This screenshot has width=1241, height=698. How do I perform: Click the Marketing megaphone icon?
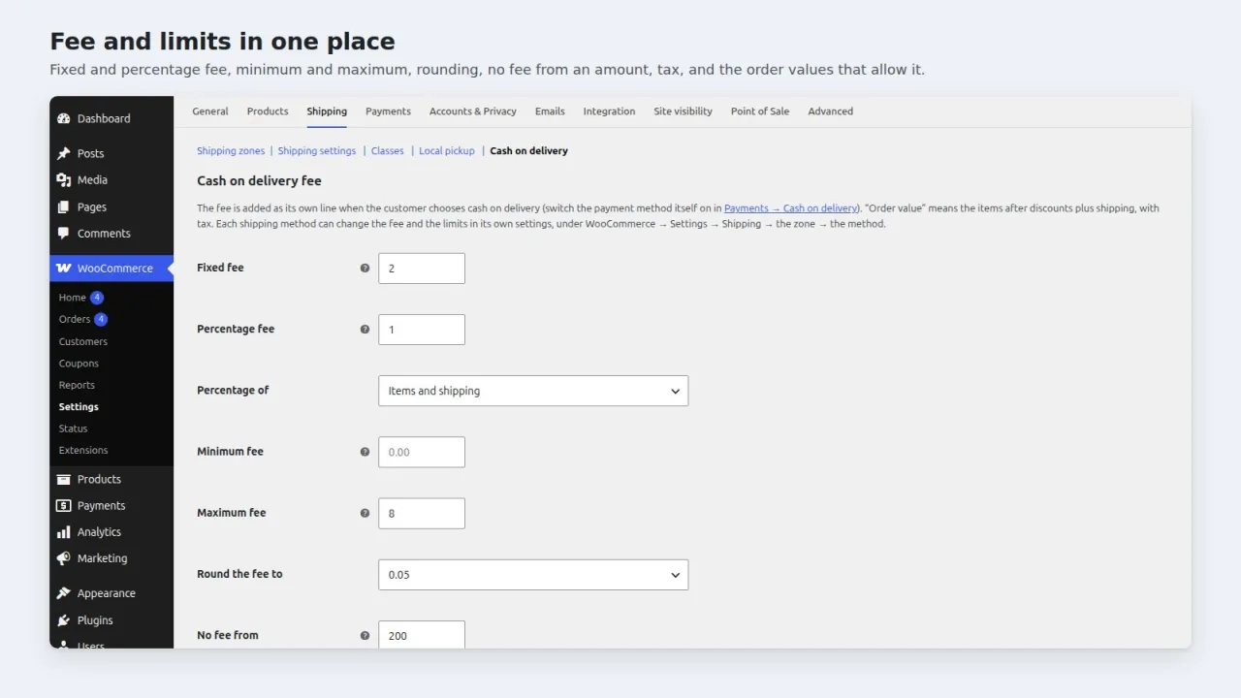[64, 558]
